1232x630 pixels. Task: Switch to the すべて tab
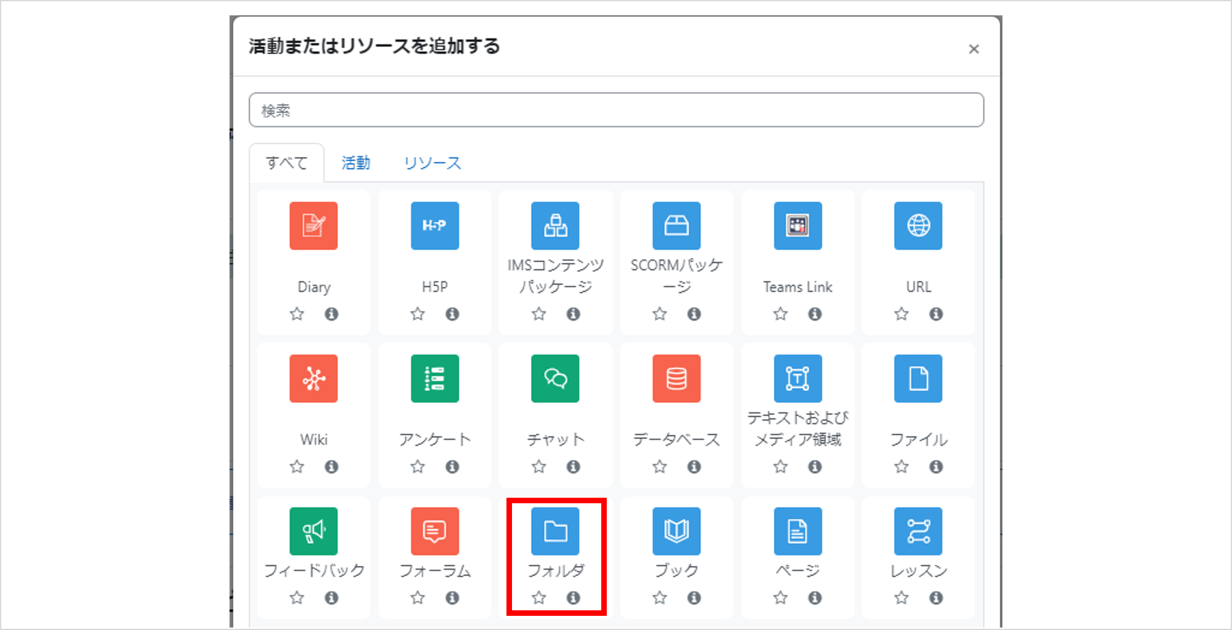click(x=287, y=163)
